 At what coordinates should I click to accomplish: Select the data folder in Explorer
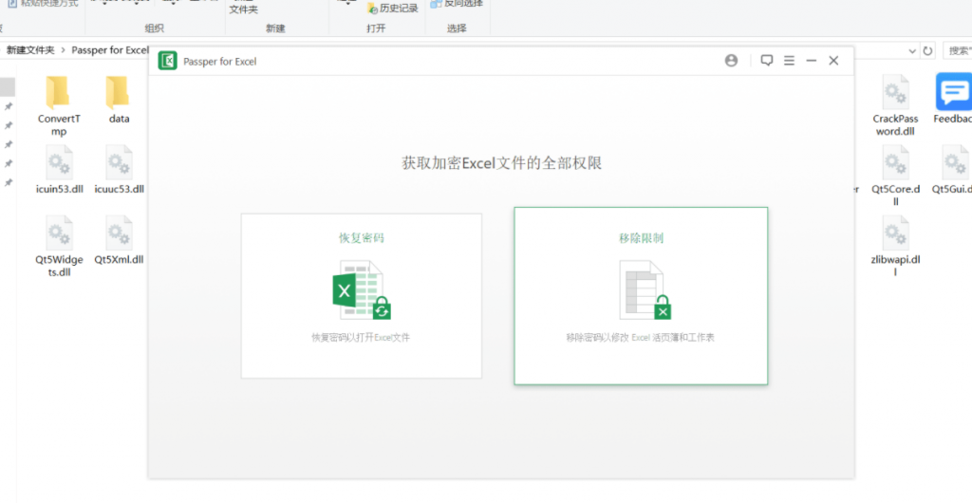pos(119,100)
